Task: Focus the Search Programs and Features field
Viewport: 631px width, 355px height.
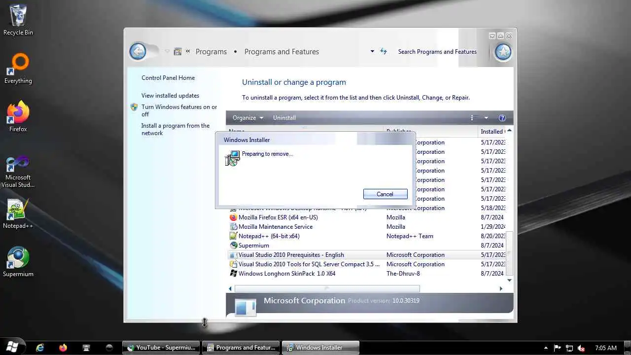Action: click(x=437, y=52)
